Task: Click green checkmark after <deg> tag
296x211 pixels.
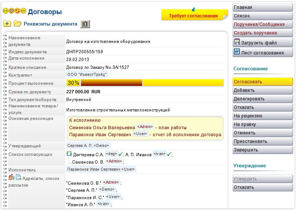Action: click(121, 154)
